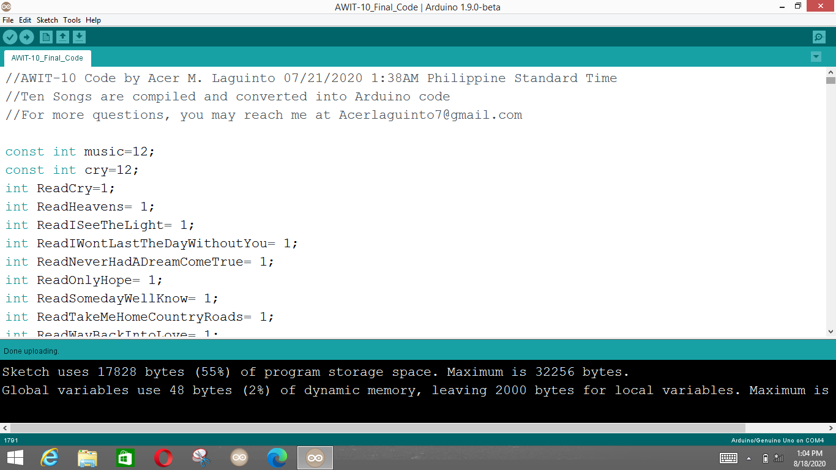Open a sketch using the up-arrow toolbar icon

pos(62,37)
